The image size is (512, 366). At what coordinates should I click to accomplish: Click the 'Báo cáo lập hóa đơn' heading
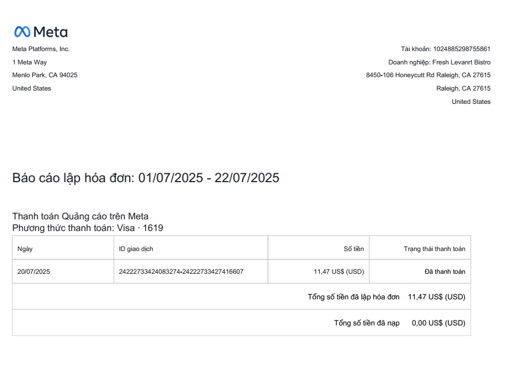(146, 178)
